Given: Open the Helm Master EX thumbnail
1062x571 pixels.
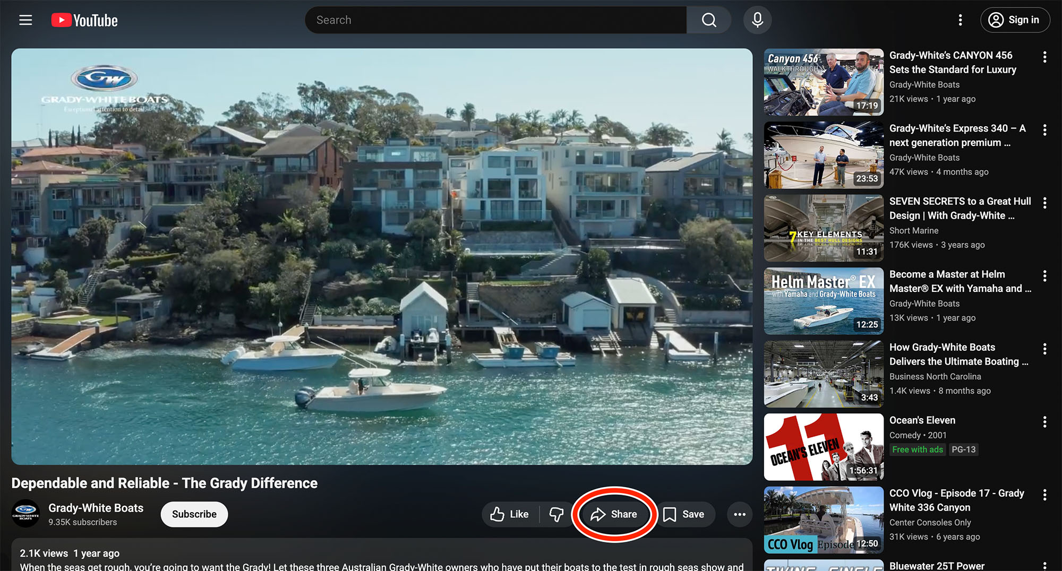Looking at the screenshot, I should pos(824,301).
